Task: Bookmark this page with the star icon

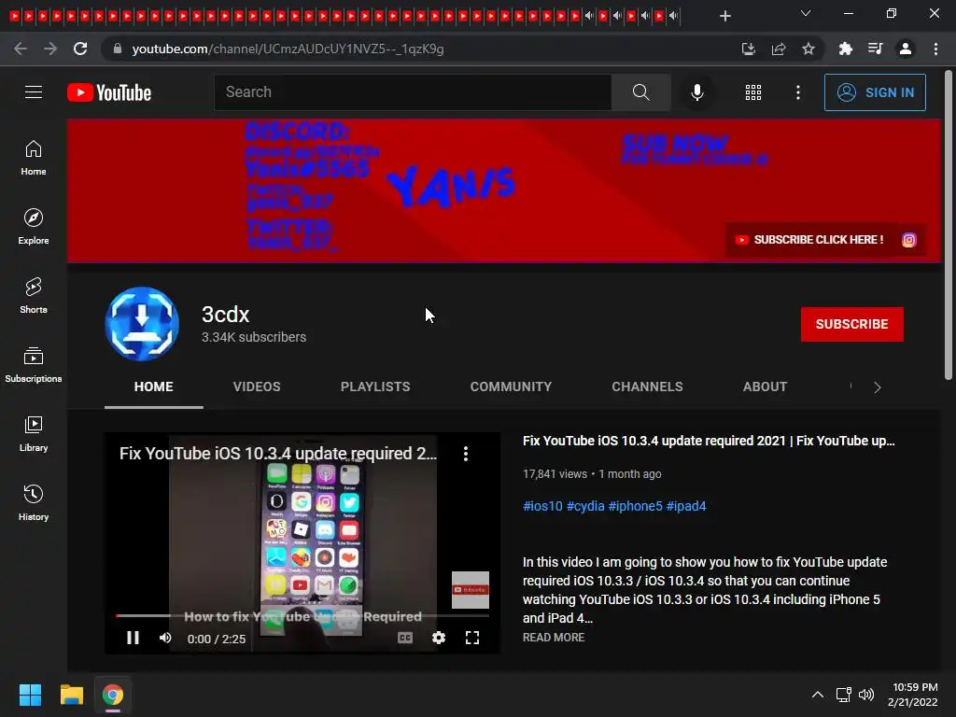Action: point(808,49)
